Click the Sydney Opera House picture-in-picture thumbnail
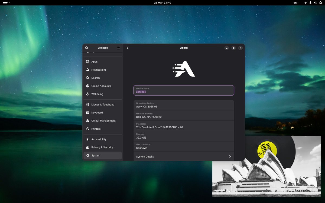The width and height of the screenshot is (325, 203). (x=266, y=166)
